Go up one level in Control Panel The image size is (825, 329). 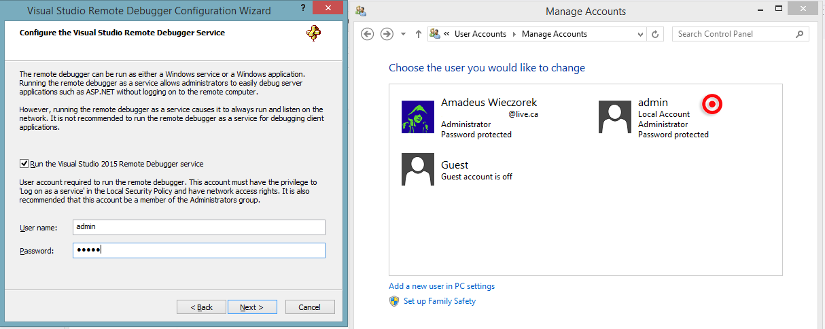418,34
